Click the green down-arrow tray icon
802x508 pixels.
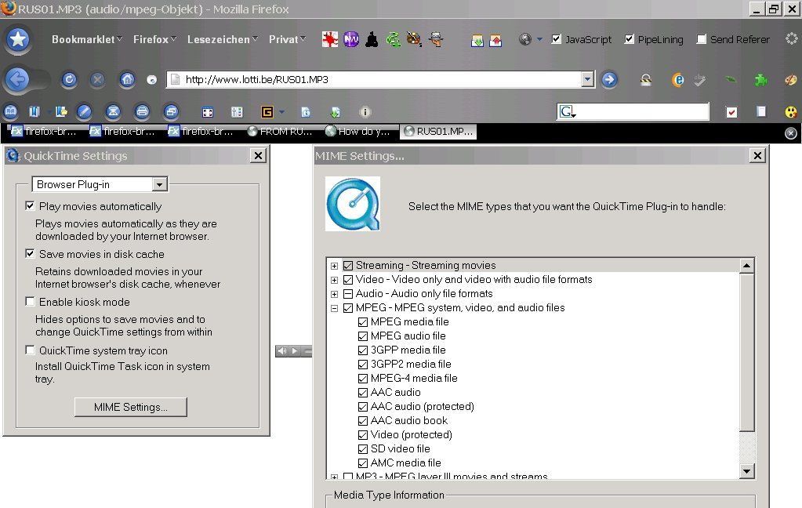click(477, 41)
